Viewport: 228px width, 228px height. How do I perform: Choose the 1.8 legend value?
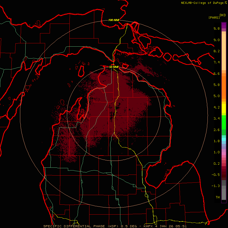(x=217, y=141)
